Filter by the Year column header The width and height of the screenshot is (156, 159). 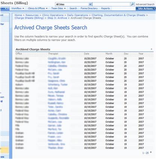[141, 53]
